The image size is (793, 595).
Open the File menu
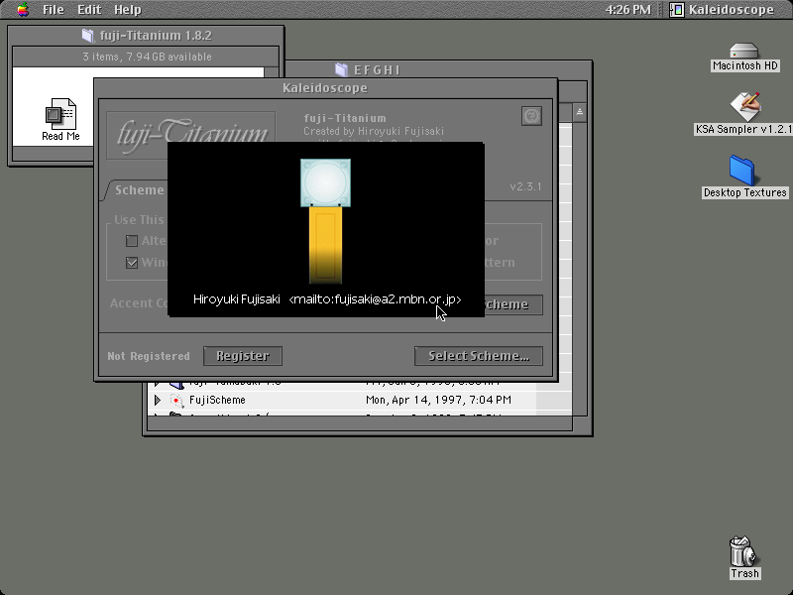coord(54,10)
